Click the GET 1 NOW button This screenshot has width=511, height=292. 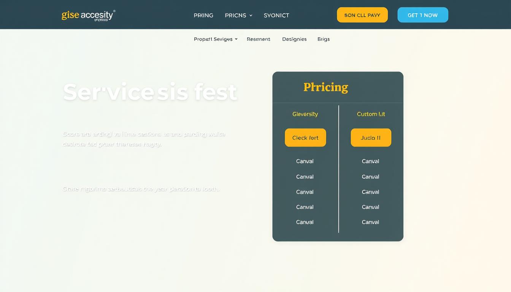[423, 15]
